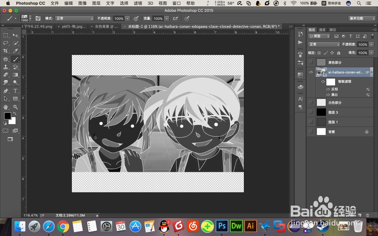Select the Zoom tool
This screenshot has width=378, height=236.
click(x=15, y=107)
